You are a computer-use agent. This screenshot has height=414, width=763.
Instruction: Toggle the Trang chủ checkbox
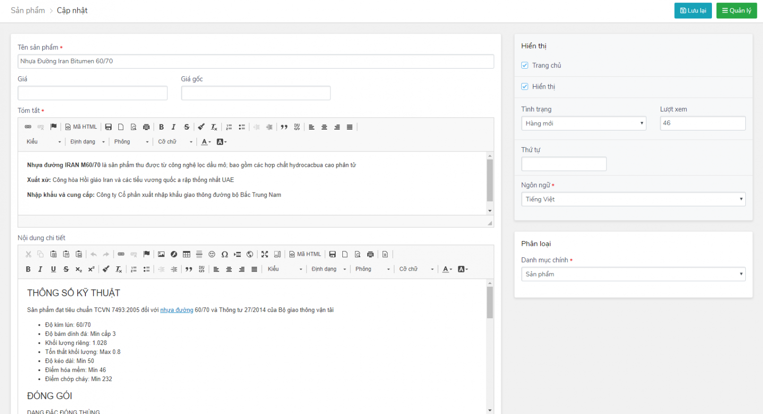525,65
